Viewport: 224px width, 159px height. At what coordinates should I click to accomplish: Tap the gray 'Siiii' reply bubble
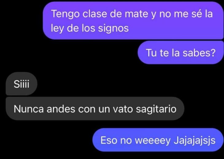point(21,84)
